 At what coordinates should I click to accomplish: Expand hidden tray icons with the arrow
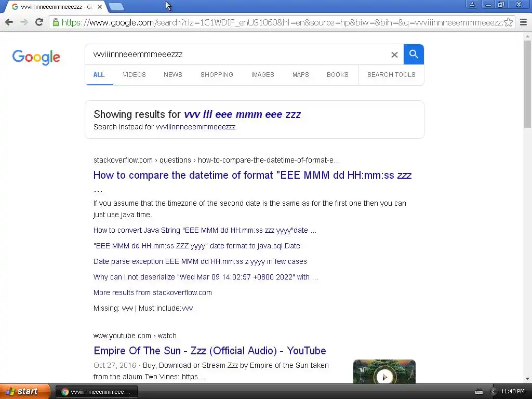click(x=493, y=392)
